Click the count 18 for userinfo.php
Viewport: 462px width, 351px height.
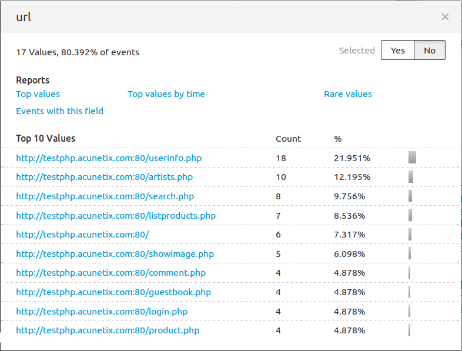coord(281,158)
